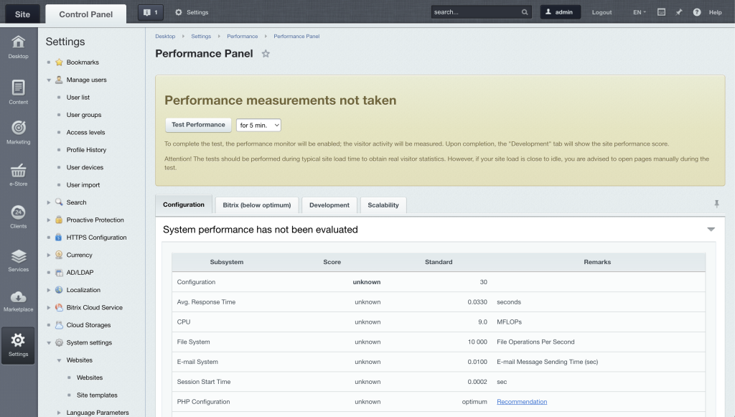Screen dimensions: 735x417
Task: Click the Localization globe icon
Action: pos(59,290)
